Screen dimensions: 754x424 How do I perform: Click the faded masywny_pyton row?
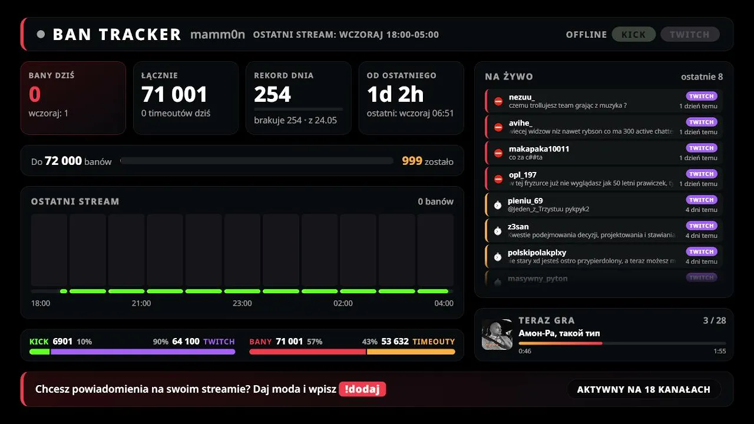[x=604, y=278]
